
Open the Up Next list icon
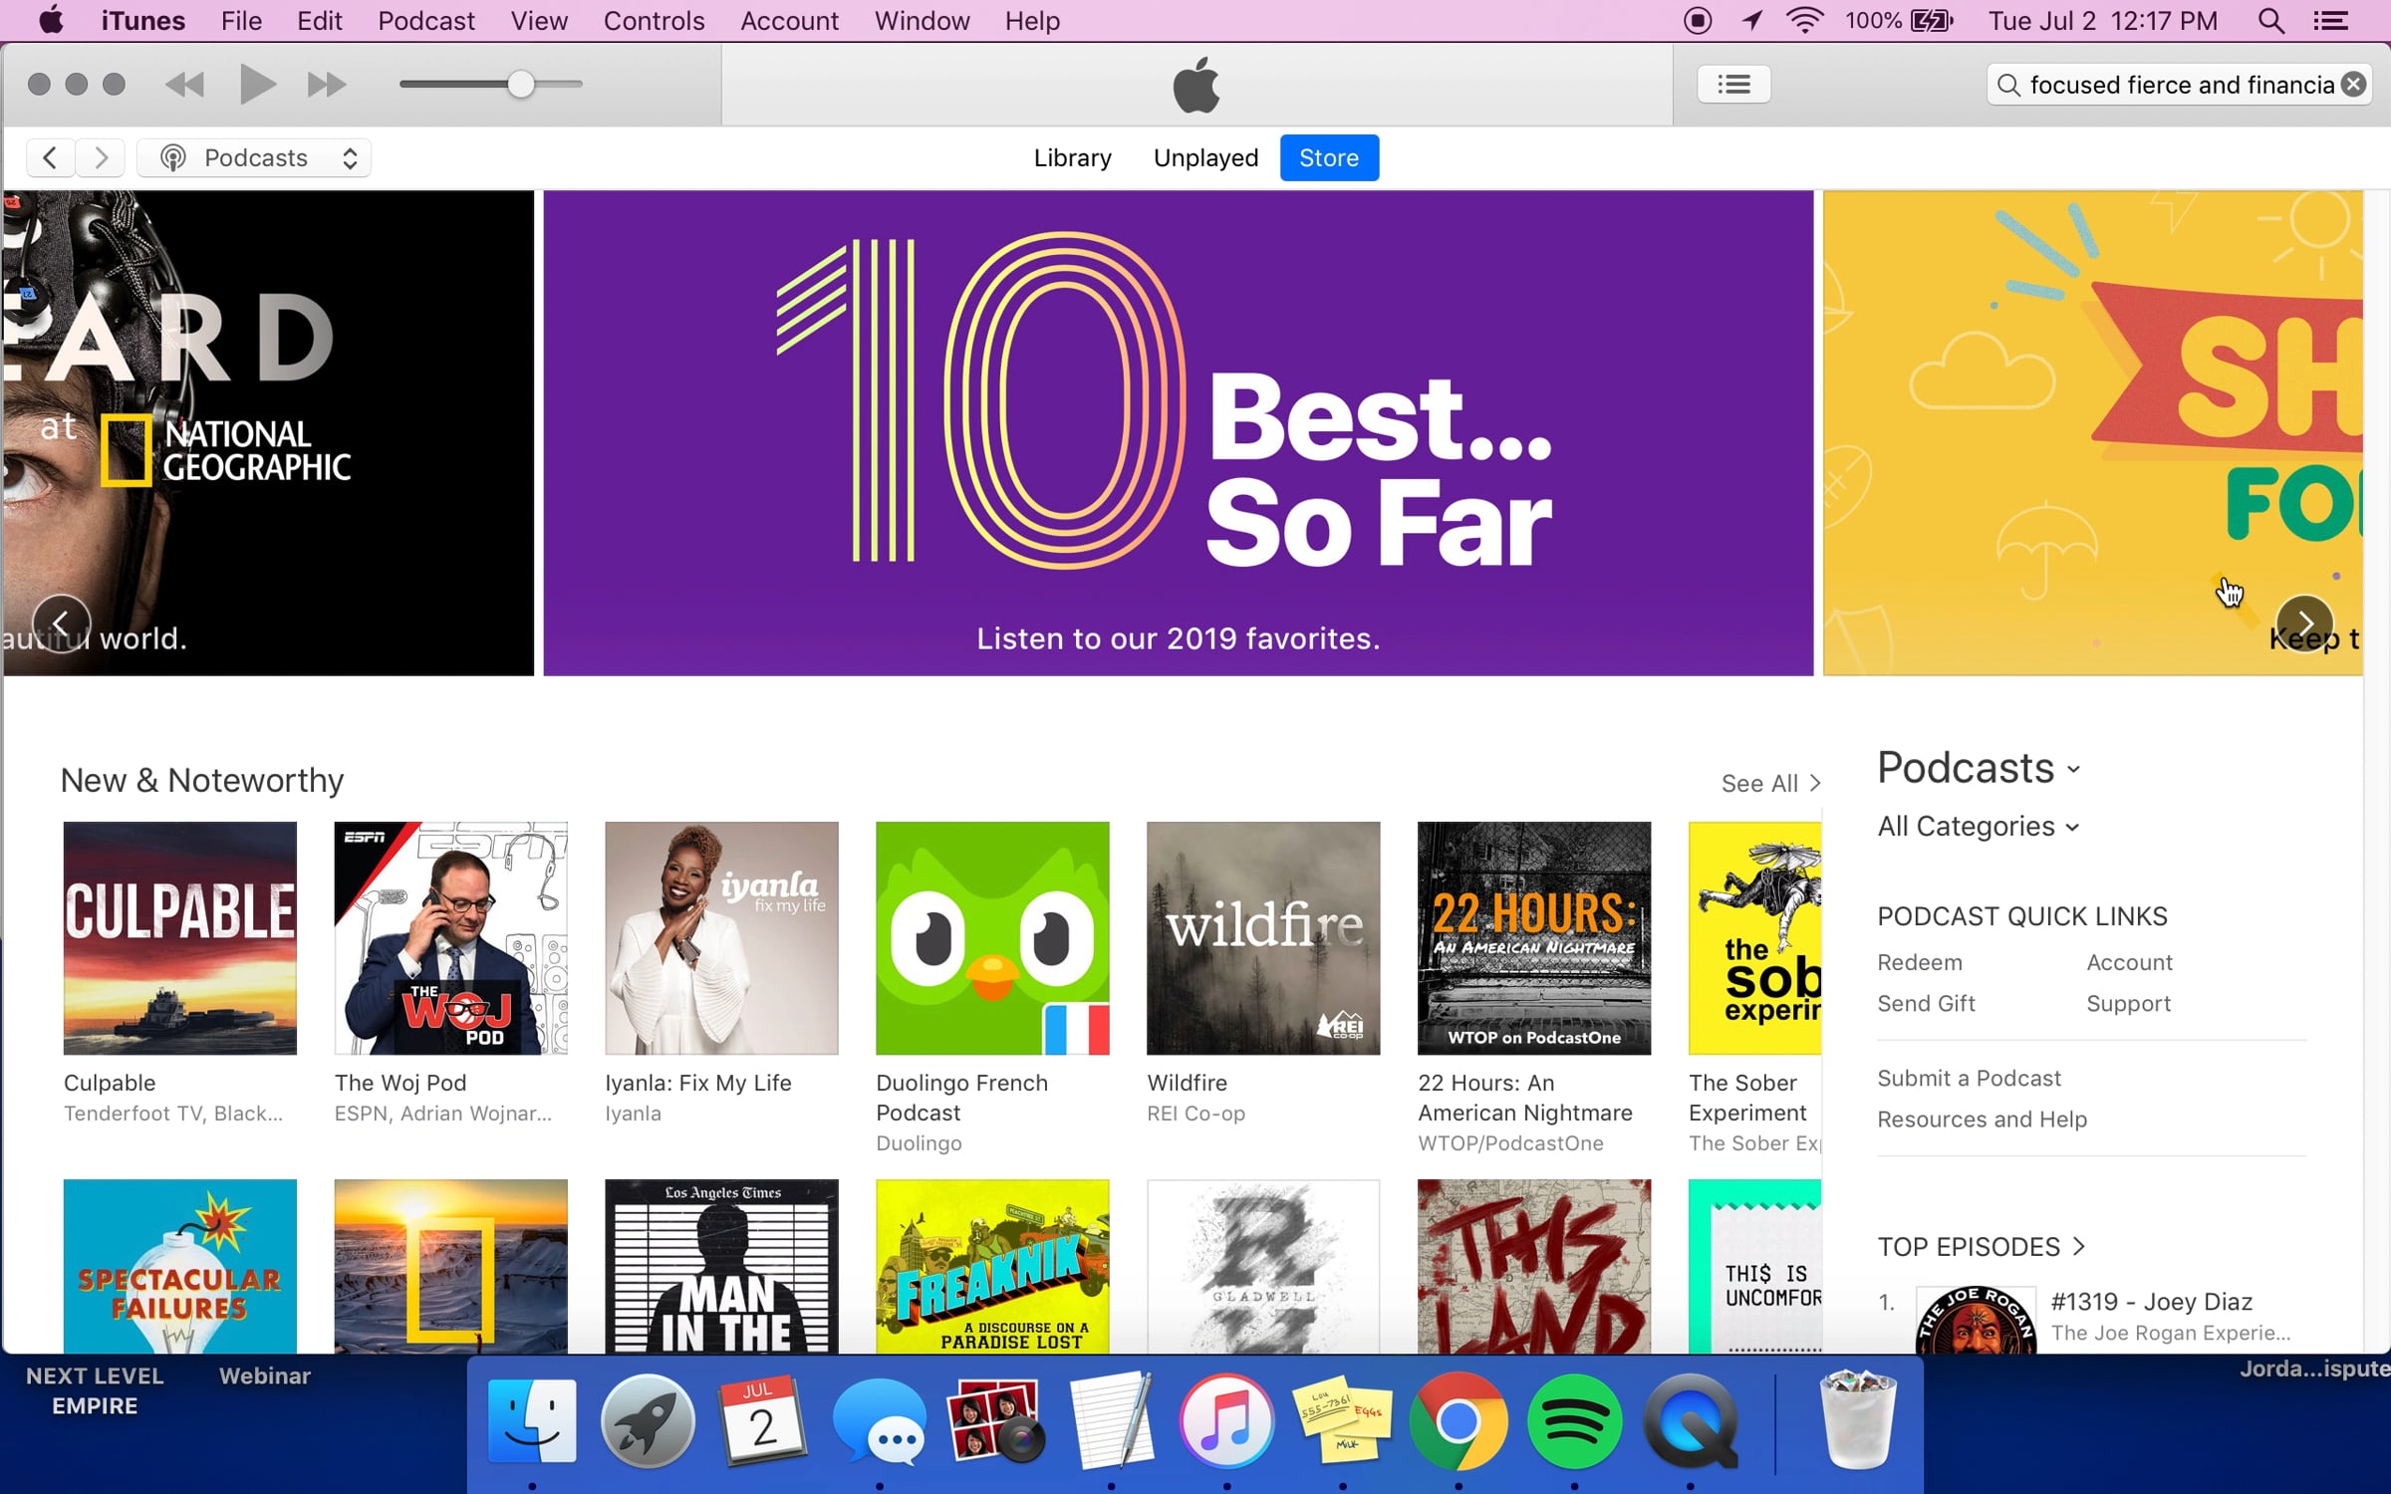pyautogui.click(x=1733, y=85)
